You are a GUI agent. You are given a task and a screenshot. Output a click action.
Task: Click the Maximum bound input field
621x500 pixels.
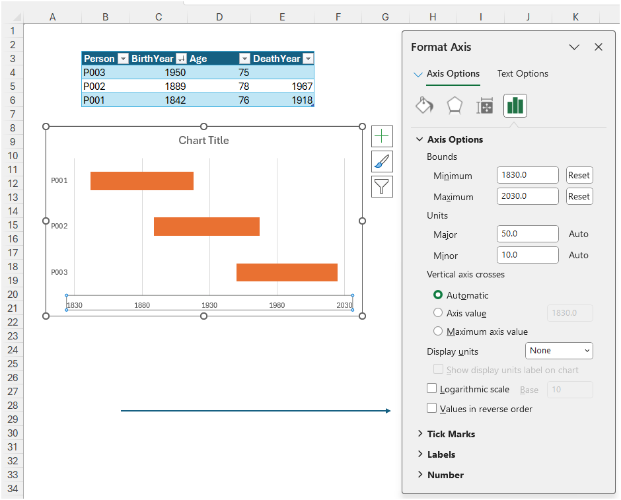(528, 196)
